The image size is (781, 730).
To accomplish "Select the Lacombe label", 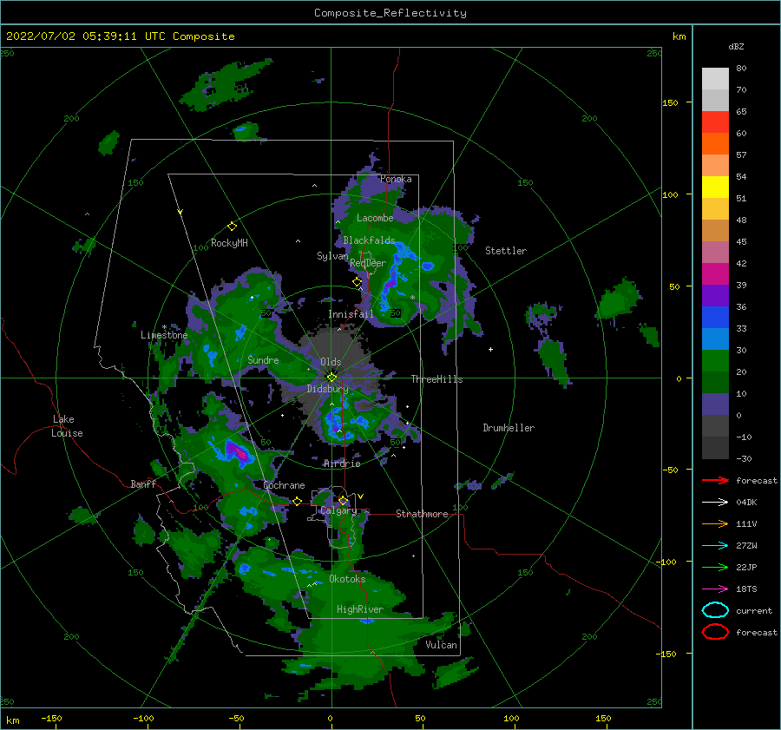I will pyautogui.click(x=375, y=218).
